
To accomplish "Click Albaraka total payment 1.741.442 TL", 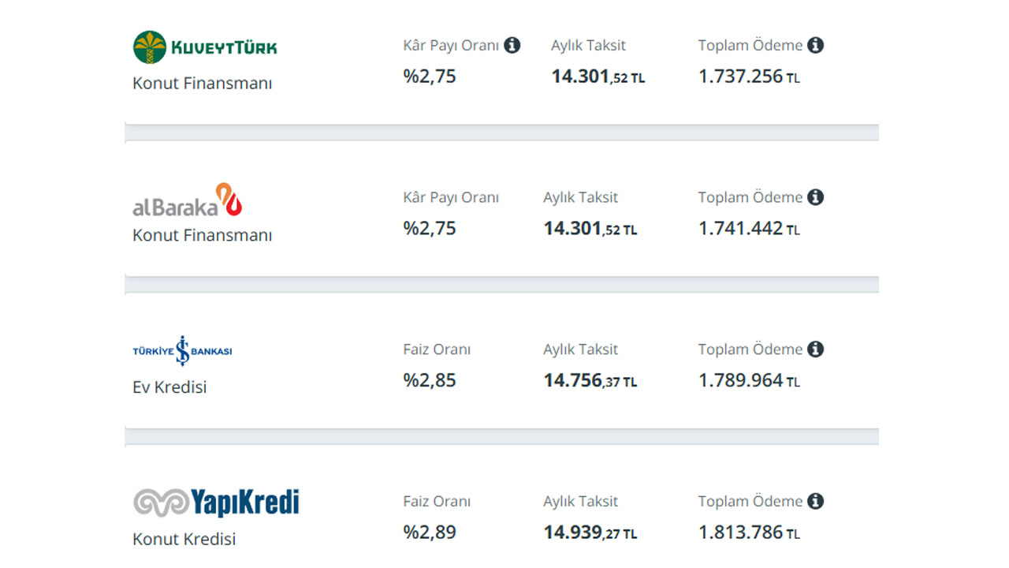I will coord(749,229).
